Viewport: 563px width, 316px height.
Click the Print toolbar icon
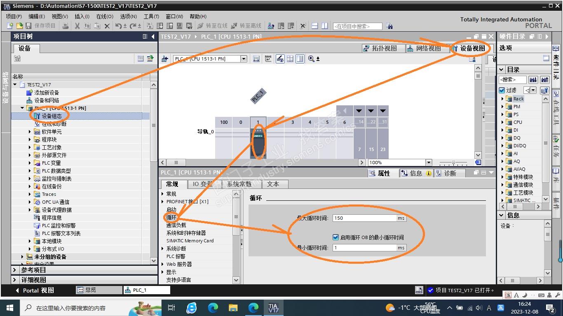pos(66,26)
